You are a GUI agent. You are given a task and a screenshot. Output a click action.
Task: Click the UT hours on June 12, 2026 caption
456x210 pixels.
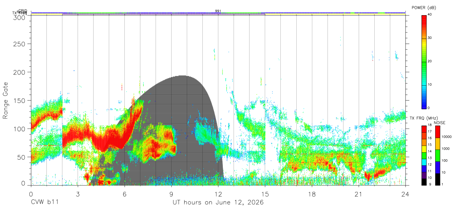[x=218, y=203]
